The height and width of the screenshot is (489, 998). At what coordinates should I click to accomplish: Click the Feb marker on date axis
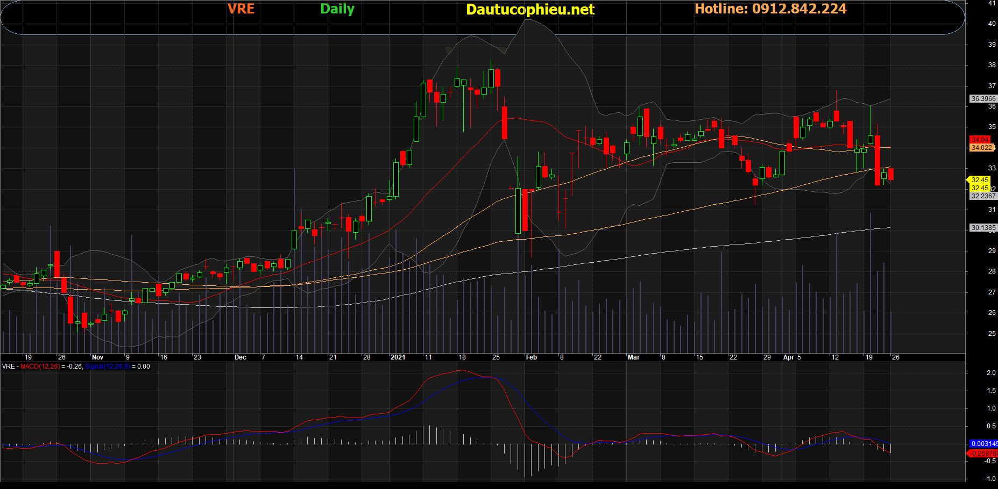[531, 357]
